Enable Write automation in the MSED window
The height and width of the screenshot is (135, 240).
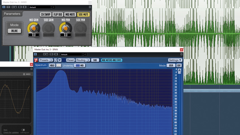16,7
